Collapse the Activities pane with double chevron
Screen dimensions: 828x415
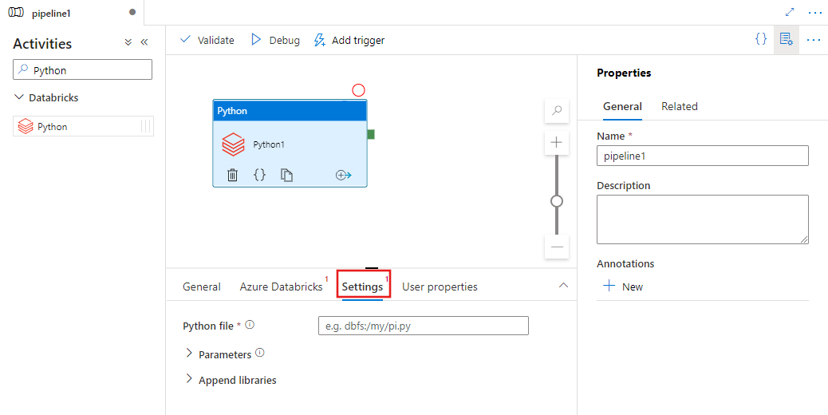pyautogui.click(x=144, y=42)
